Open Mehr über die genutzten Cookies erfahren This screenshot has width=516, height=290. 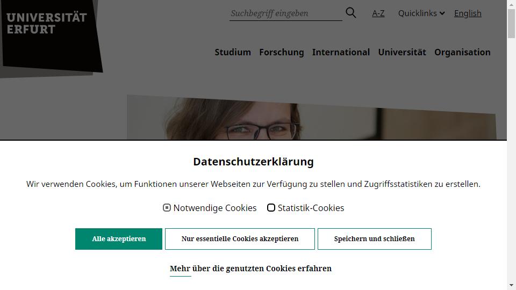tap(251, 269)
